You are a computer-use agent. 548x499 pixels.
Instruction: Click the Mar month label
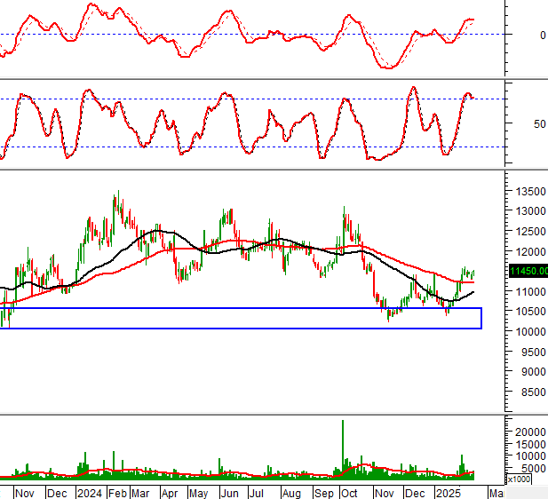(x=140, y=494)
